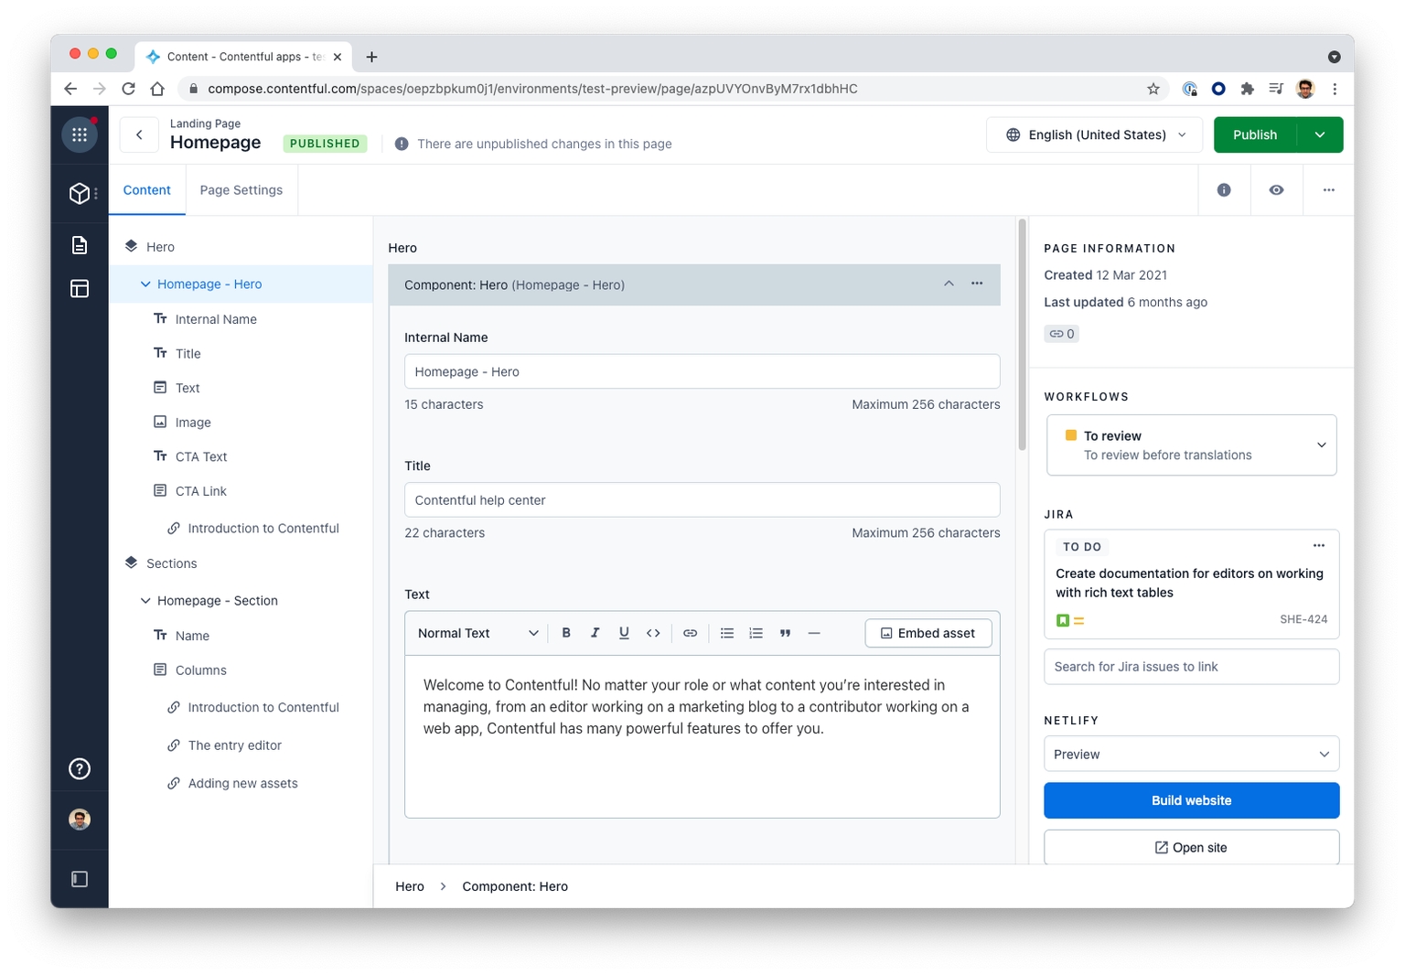Image resolution: width=1405 pixels, height=975 pixels.
Task: Click the browser address bar URL
Action: 532,89
